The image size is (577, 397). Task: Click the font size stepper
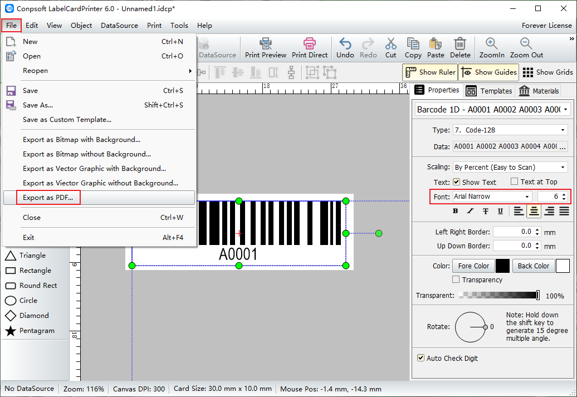(x=564, y=197)
